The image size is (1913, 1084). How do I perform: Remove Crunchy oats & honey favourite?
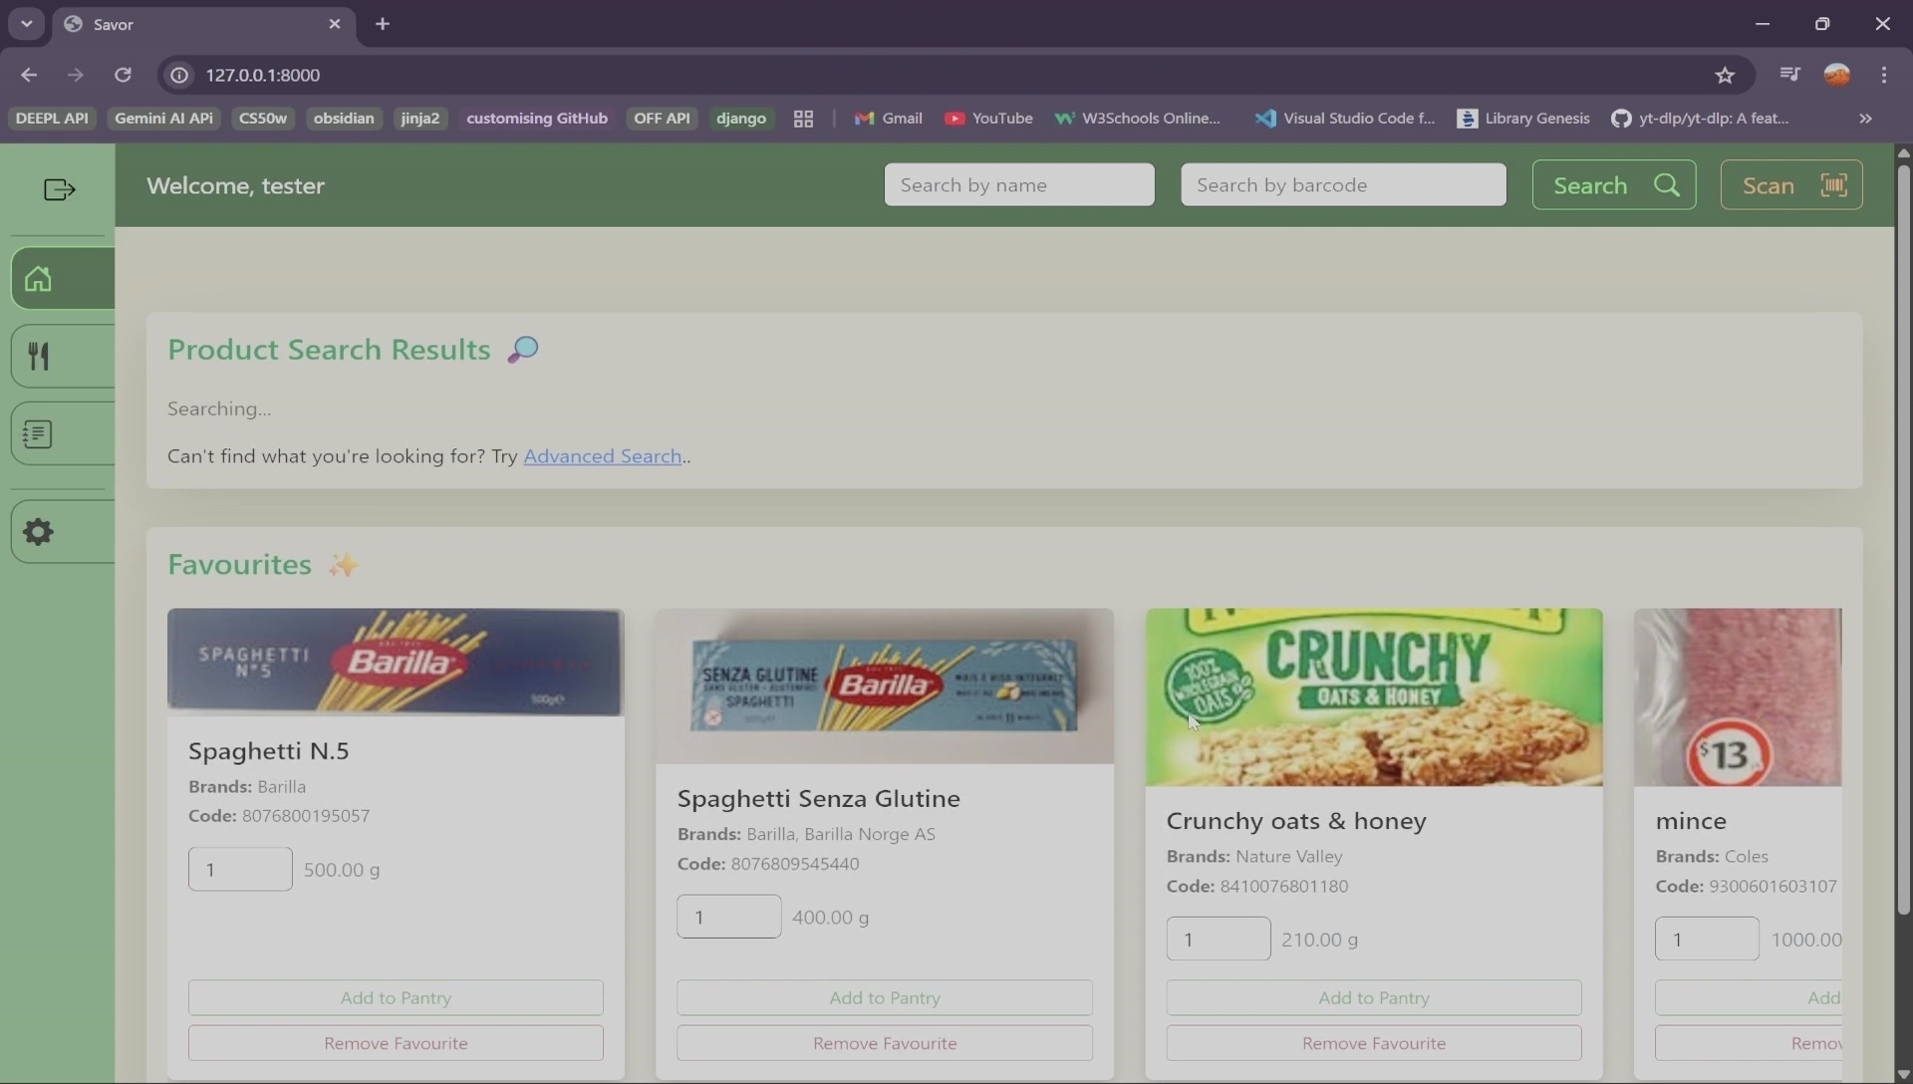click(1373, 1043)
